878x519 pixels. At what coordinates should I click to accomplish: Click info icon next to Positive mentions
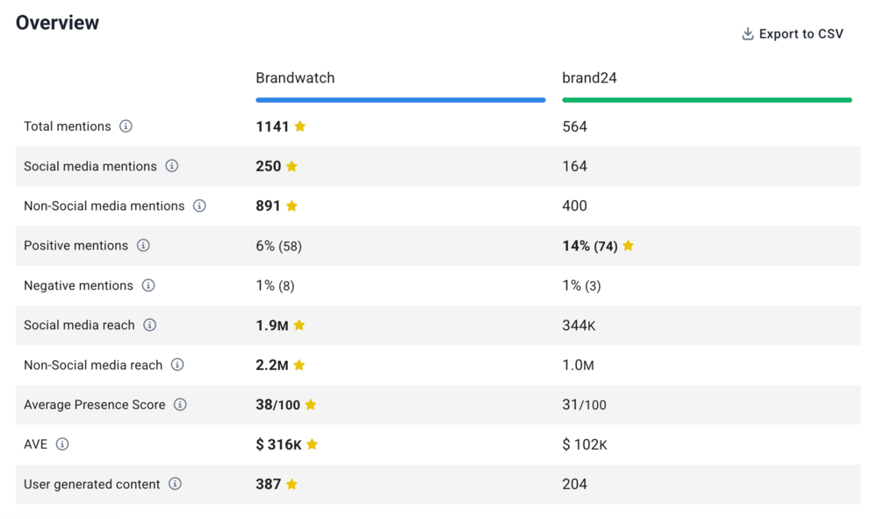pyautogui.click(x=143, y=246)
